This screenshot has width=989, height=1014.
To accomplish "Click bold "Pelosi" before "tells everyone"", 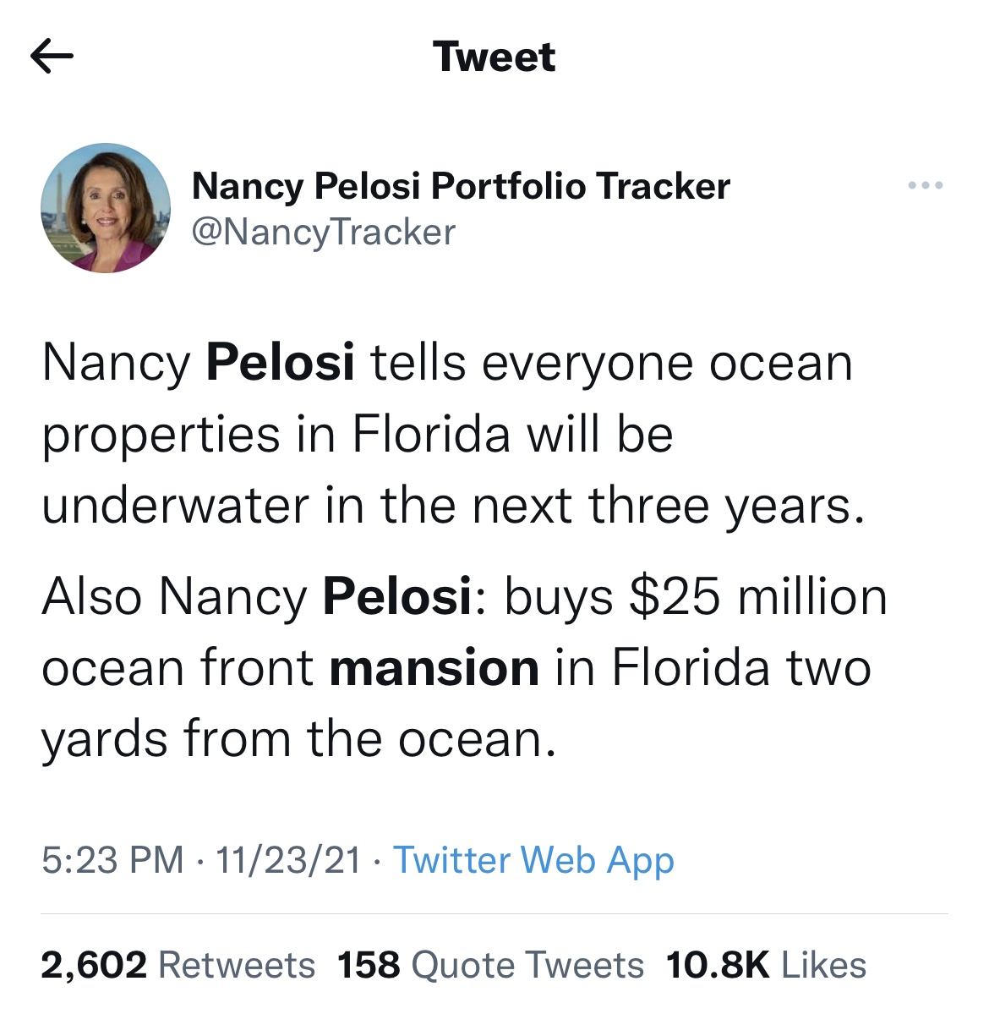I will [280, 363].
